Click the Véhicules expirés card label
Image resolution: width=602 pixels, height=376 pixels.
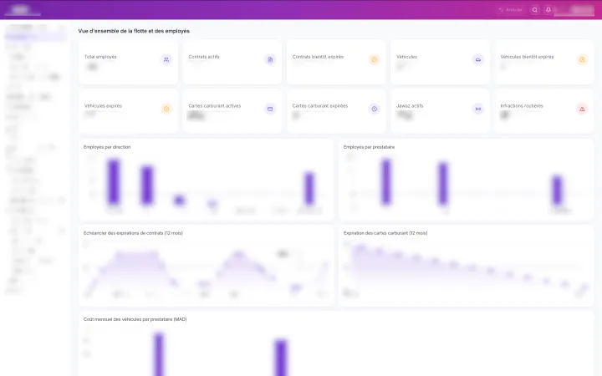[x=104, y=106]
